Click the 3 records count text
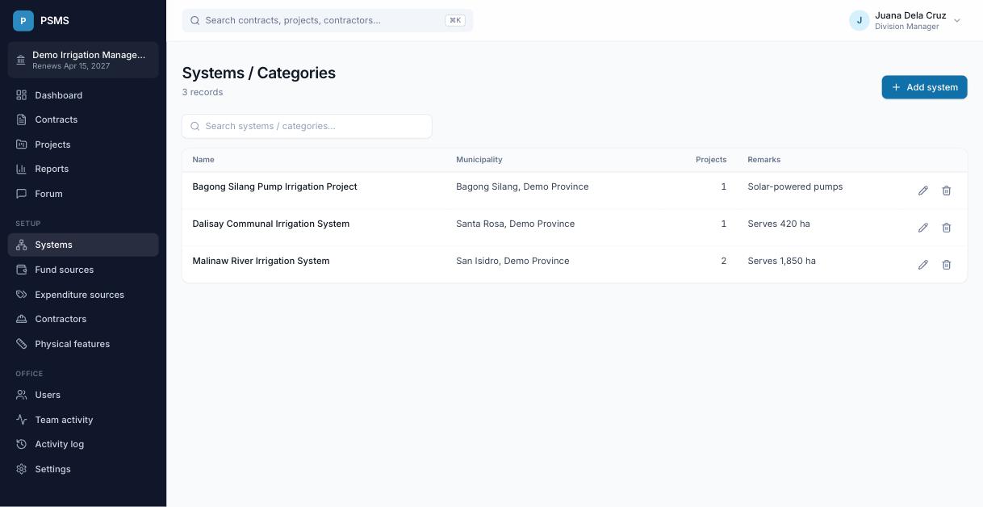The width and height of the screenshot is (983, 507). [203, 92]
